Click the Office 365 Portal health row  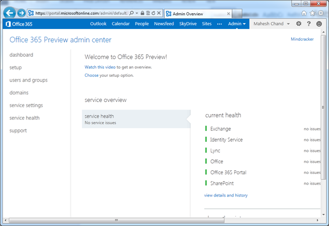coord(263,172)
